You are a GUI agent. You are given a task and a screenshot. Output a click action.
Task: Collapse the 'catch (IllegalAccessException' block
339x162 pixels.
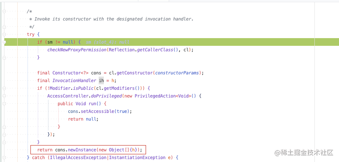click(4, 158)
